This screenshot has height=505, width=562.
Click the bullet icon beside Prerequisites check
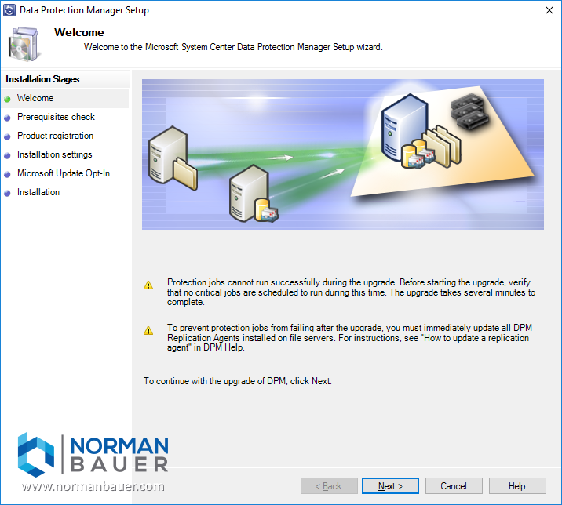click(7, 118)
